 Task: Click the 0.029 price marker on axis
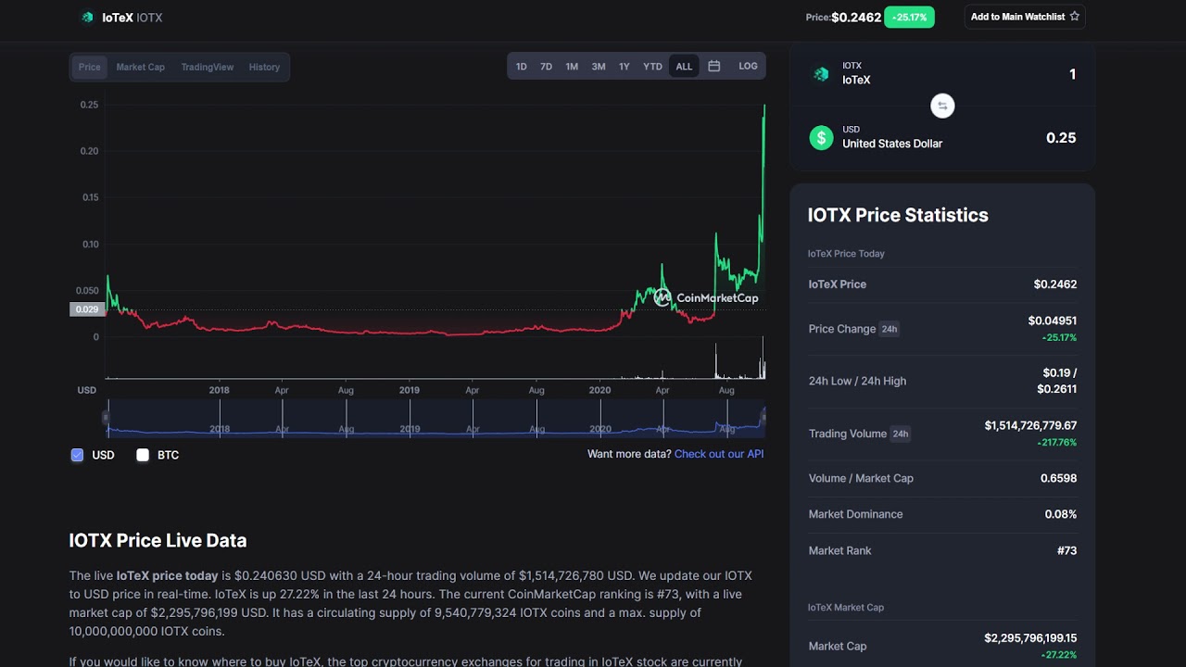[x=87, y=309]
